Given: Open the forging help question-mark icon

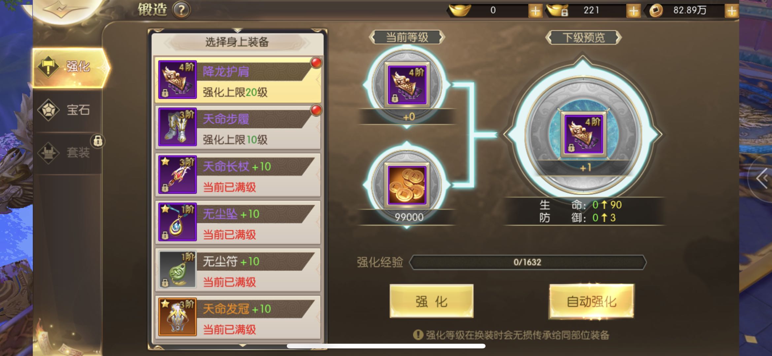Looking at the screenshot, I should [x=181, y=10].
